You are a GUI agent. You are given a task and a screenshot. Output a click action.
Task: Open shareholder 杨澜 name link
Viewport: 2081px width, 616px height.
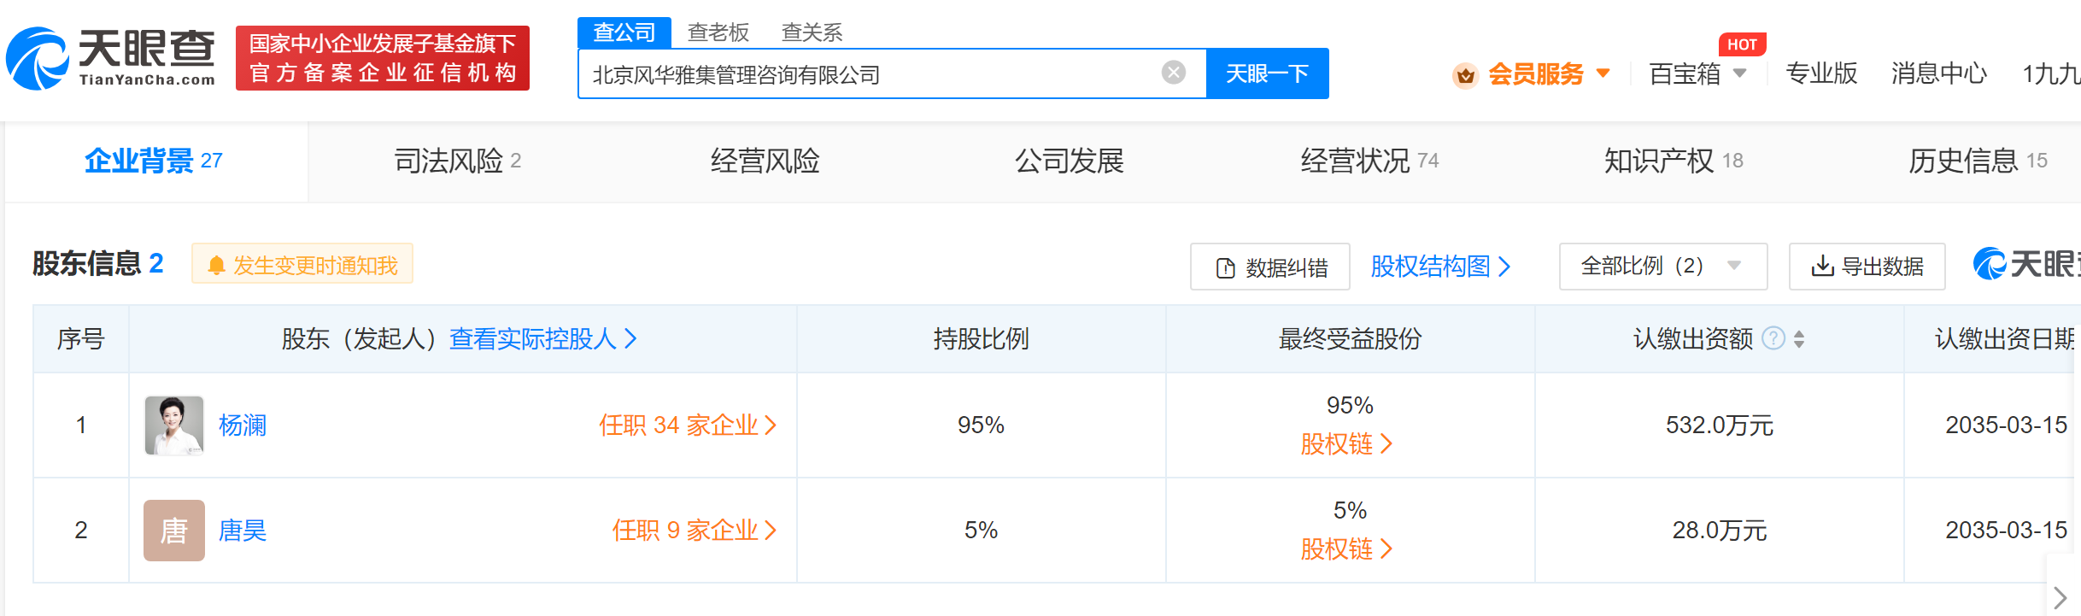tap(243, 425)
